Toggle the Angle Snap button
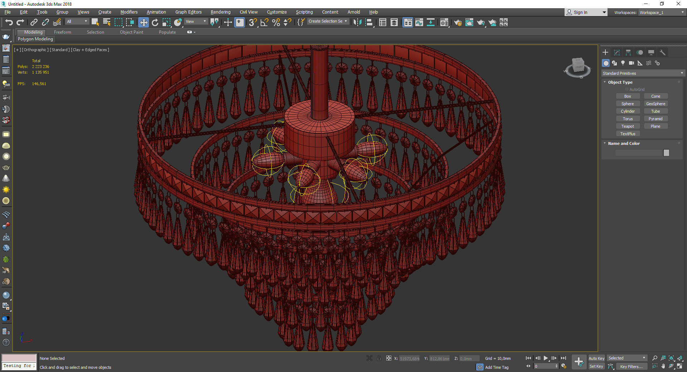687x372 pixels. click(264, 23)
